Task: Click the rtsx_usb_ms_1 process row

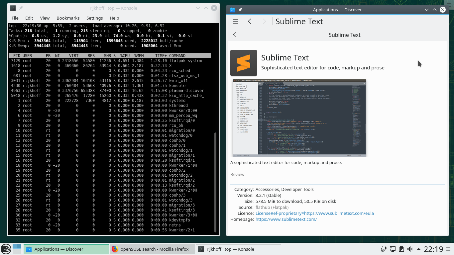Action: (110, 76)
